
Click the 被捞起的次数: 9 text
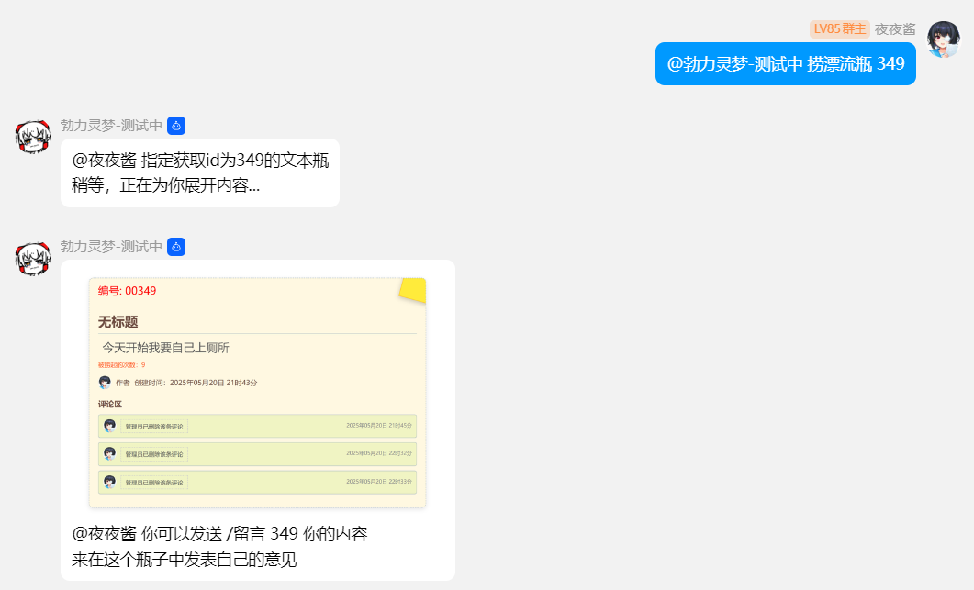pyautogui.click(x=122, y=365)
